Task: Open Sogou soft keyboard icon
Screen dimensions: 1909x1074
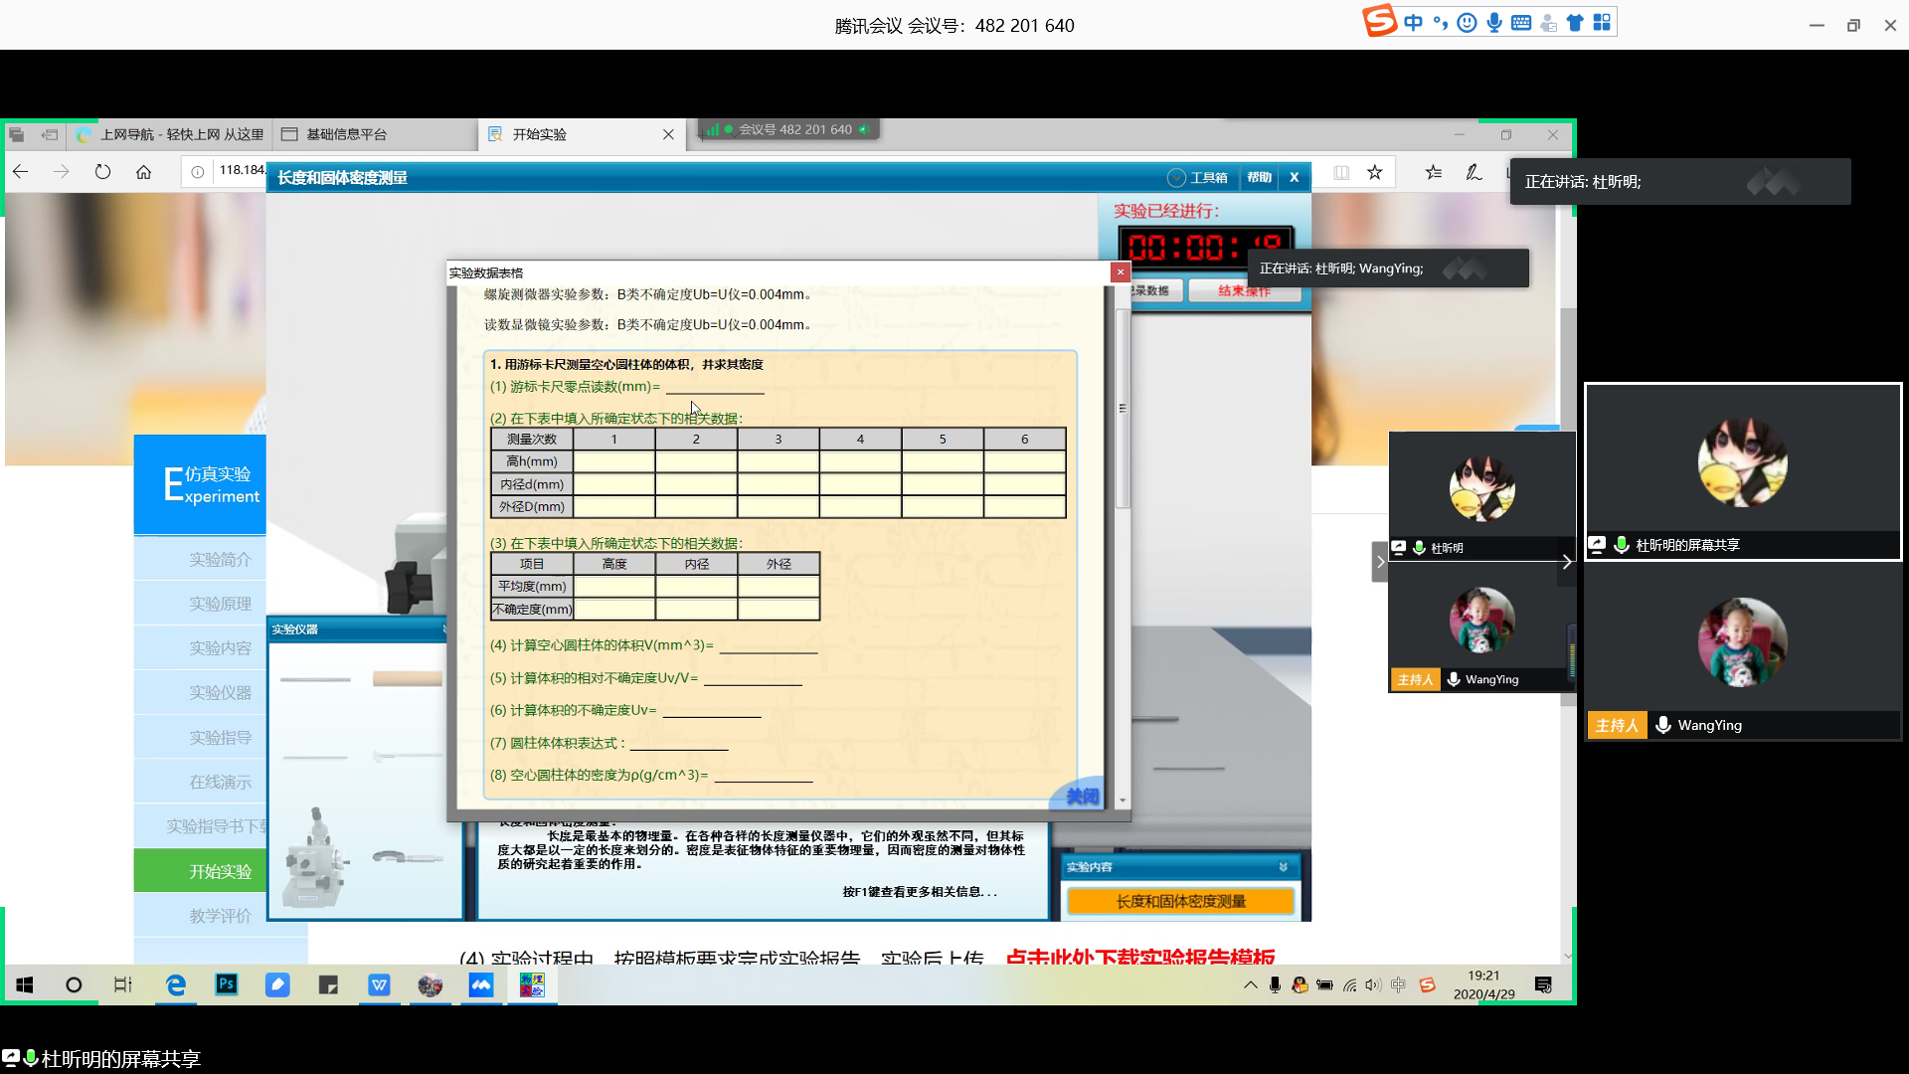Action: (1520, 23)
